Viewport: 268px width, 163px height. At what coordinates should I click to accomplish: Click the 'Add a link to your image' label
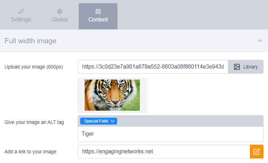point(30,152)
